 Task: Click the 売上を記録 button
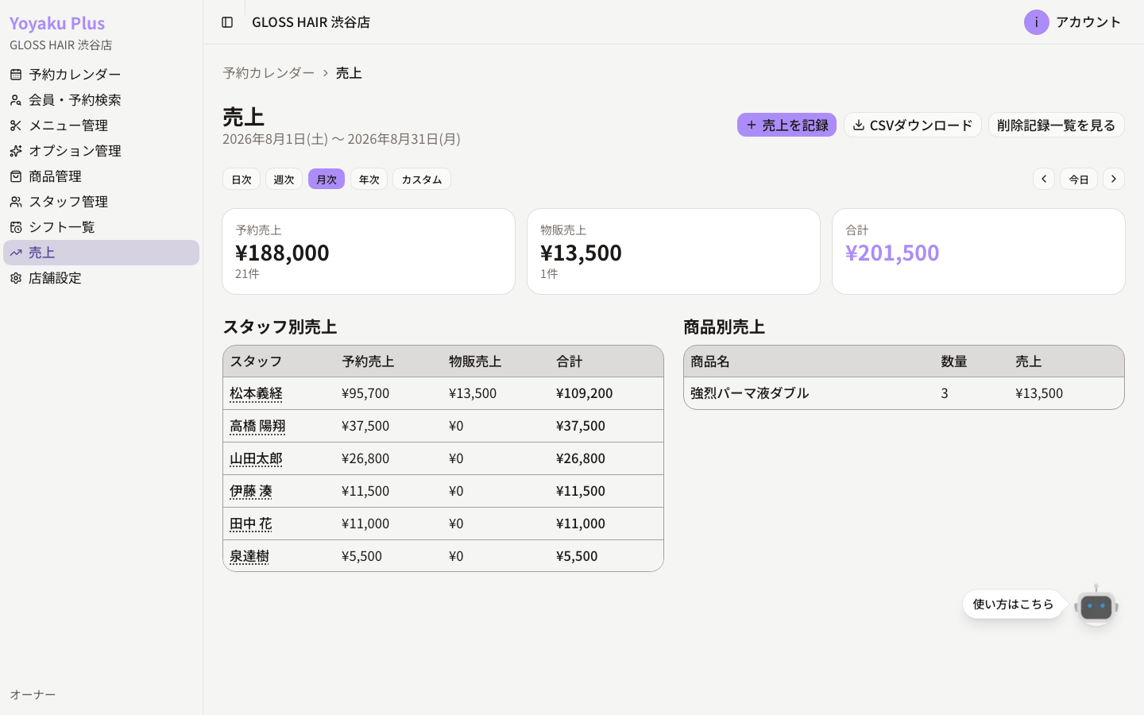(x=786, y=125)
